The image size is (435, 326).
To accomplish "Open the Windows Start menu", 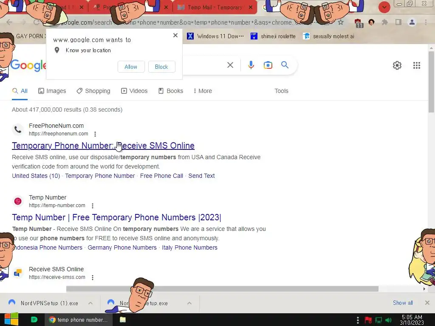I will pos(11,320).
